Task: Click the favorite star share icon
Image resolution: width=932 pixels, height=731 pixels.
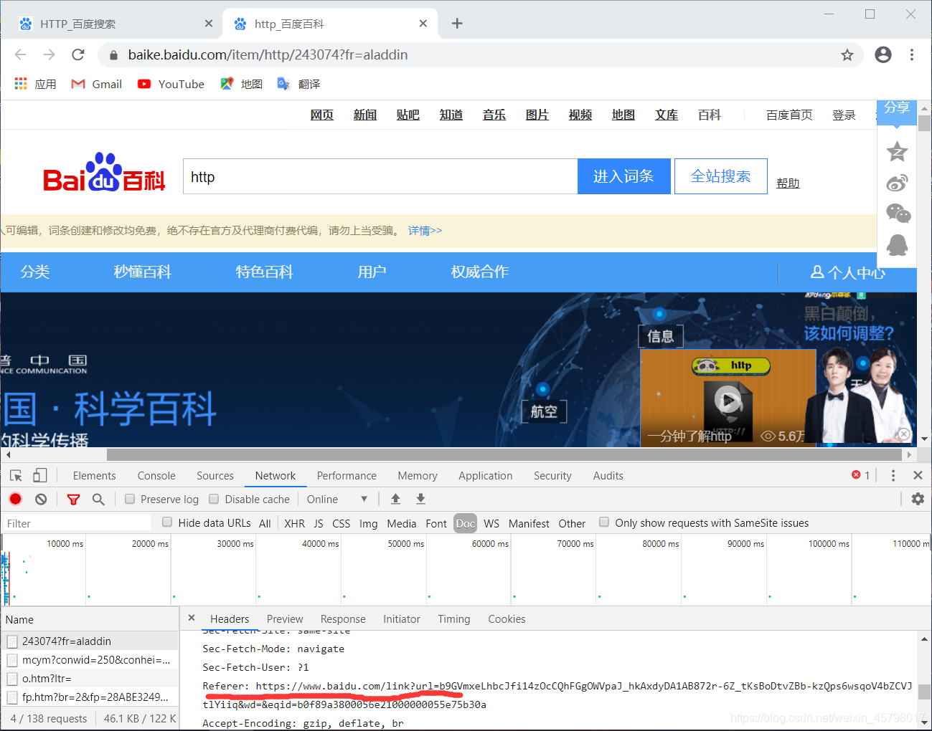Action: tap(897, 151)
